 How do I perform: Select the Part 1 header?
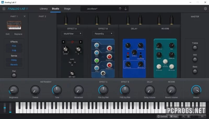[14, 16]
